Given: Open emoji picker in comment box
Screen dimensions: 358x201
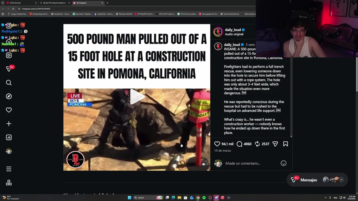Looking at the screenshot, I should coord(284,163).
